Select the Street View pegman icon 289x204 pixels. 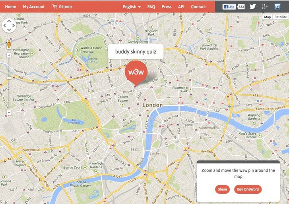click(9, 44)
